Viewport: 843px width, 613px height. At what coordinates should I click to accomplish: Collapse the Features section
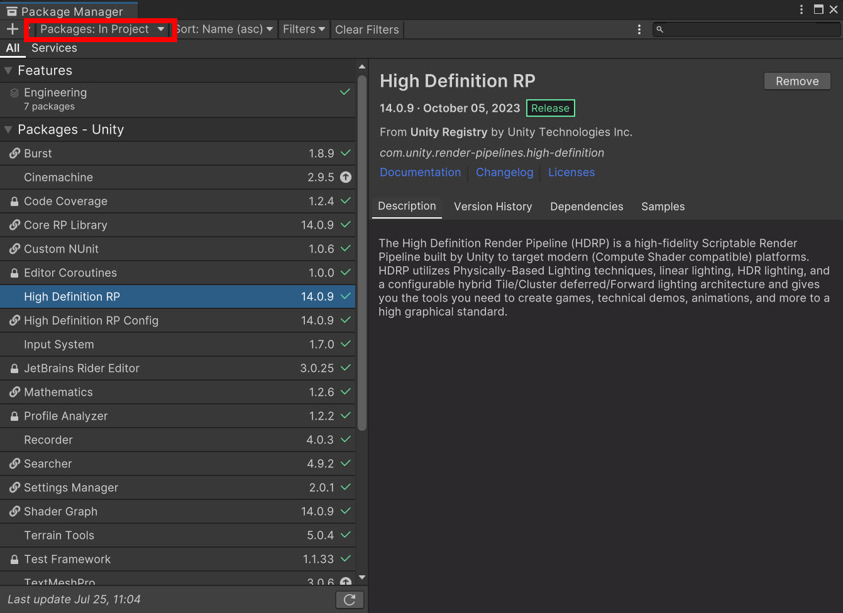coord(8,70)
